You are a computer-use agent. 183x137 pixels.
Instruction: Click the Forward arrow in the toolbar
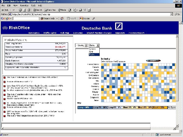(x=14, y=10)
